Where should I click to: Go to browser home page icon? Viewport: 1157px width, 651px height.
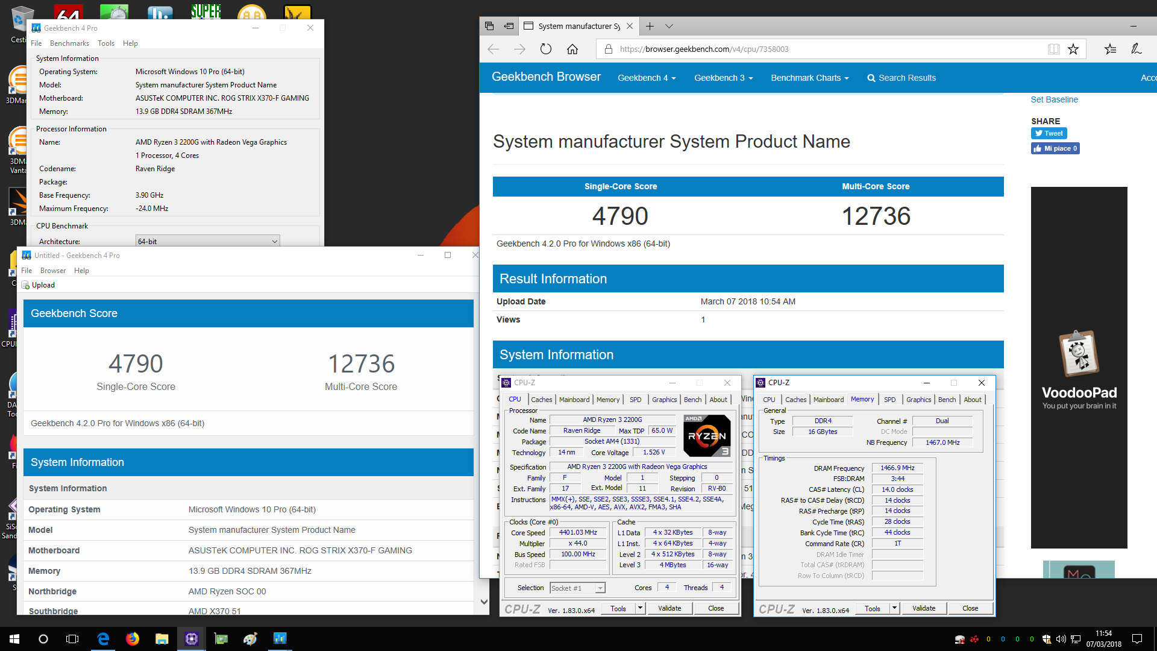pos(572,49)
